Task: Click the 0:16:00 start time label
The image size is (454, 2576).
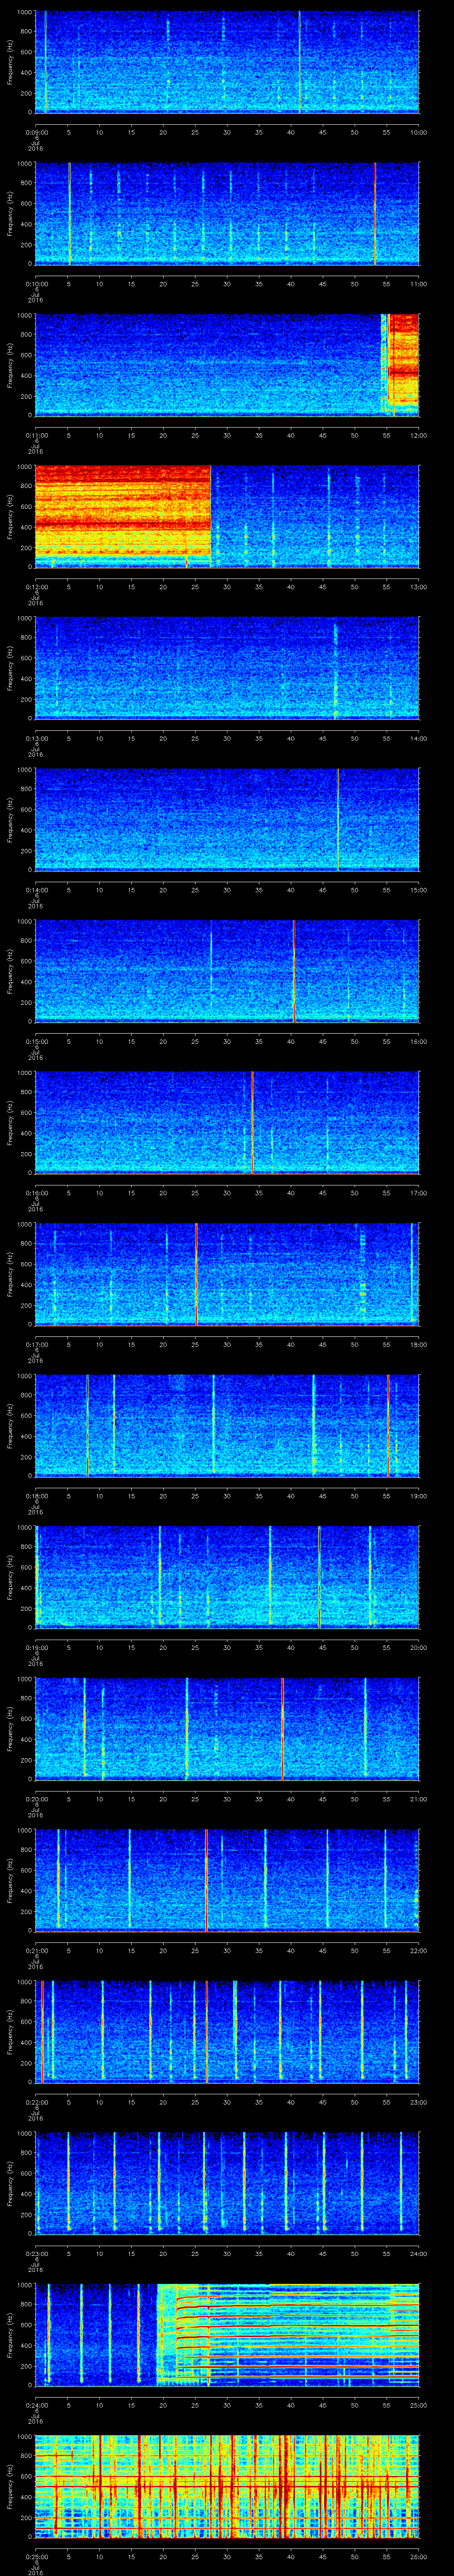Action: (36, 1193)
